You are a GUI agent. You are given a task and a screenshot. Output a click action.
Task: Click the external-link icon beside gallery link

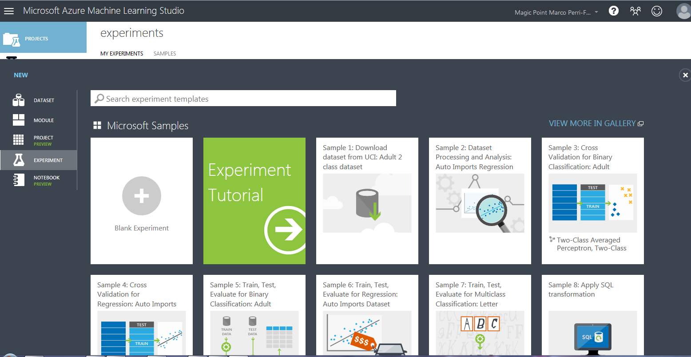pos(640,124)
